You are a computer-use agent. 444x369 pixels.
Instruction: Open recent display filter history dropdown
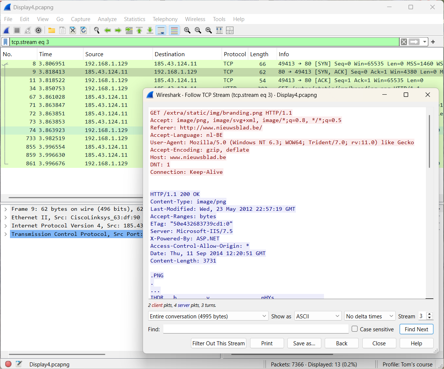[425, 42]
